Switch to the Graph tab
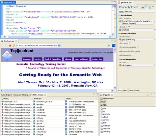The image size is (156, 136). click(x=125, y=90)
